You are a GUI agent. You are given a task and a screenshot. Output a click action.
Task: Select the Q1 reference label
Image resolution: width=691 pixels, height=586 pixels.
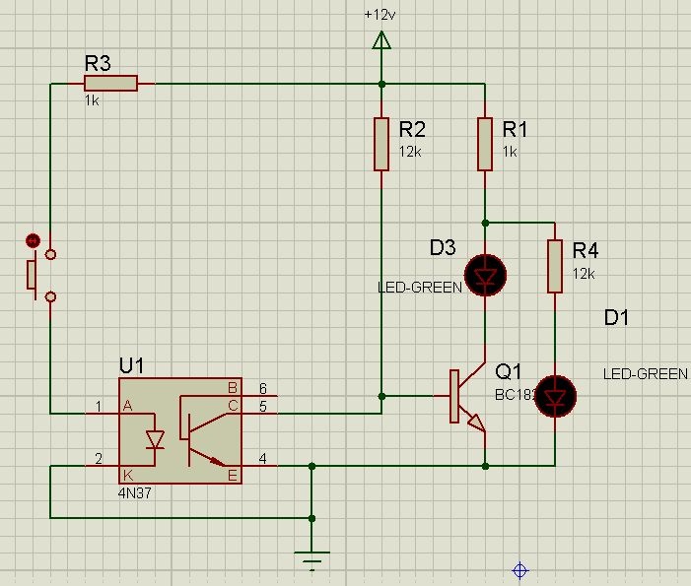(x=508, y=371)
